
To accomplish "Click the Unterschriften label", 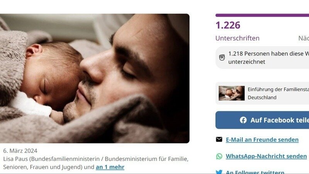I will click(238, 38).
